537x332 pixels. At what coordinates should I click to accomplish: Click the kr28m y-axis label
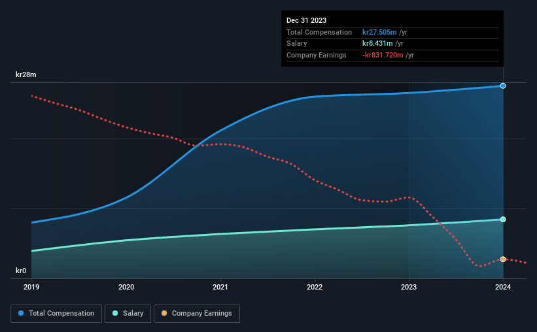coord(26,75)
